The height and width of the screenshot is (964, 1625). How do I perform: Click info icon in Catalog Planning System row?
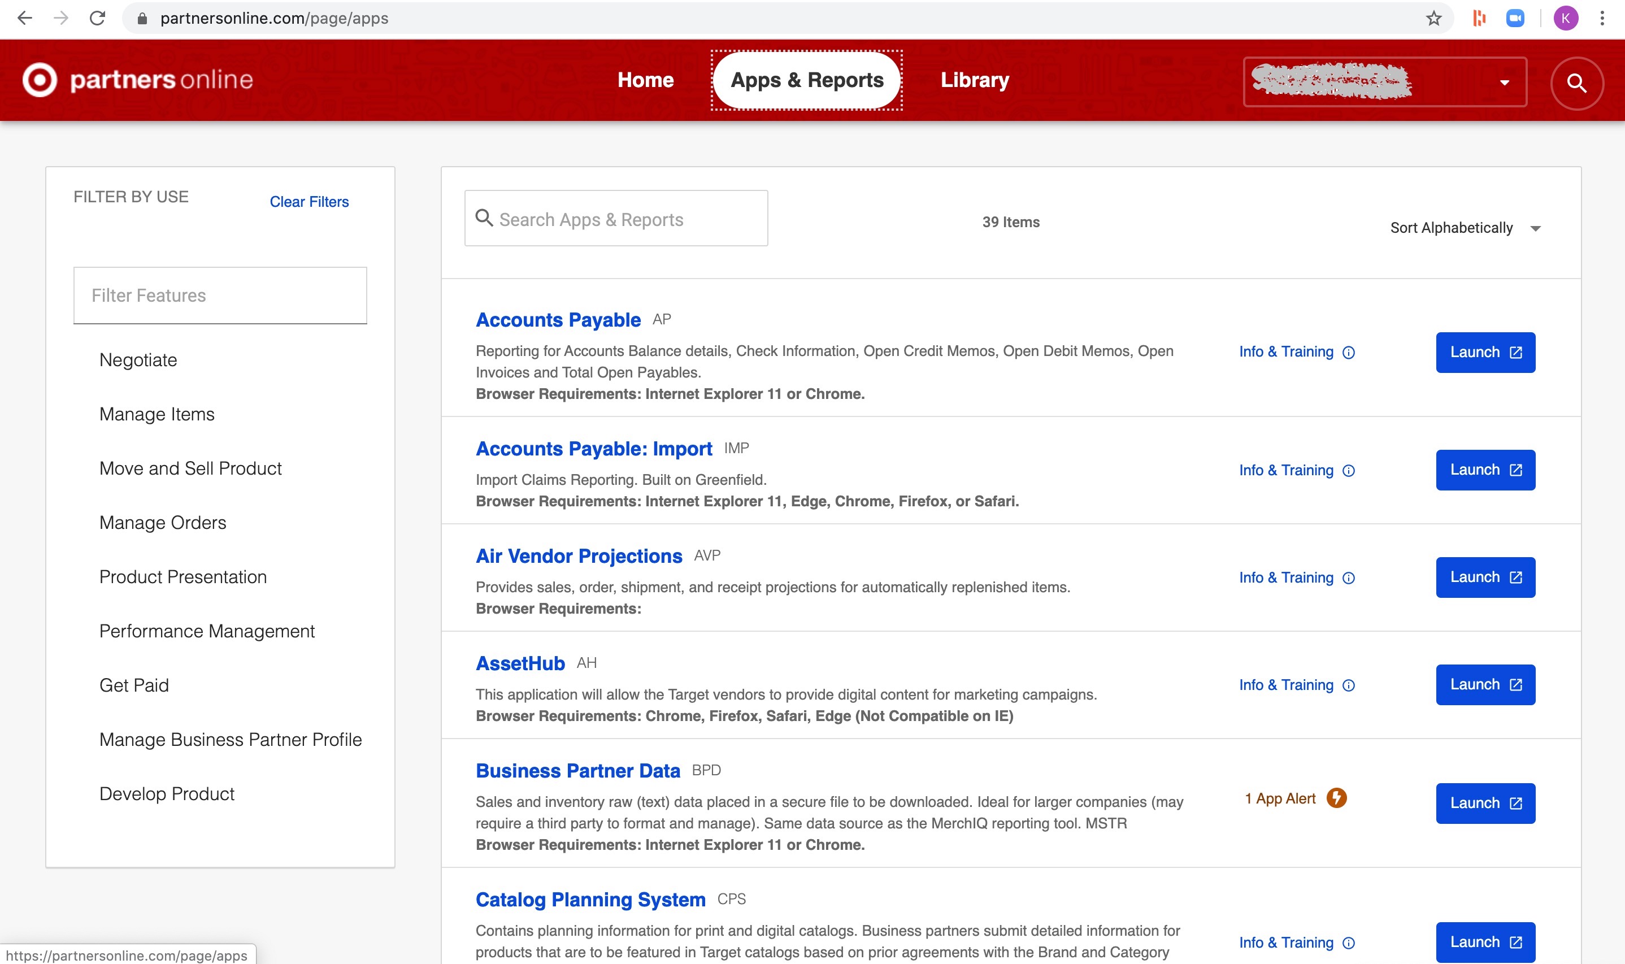(x=1348, y=943)
